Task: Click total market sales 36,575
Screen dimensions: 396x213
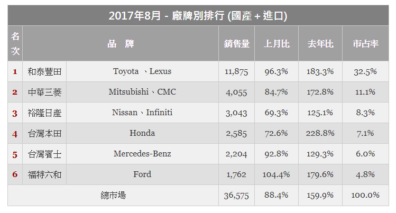Action: tap(237, 196)
